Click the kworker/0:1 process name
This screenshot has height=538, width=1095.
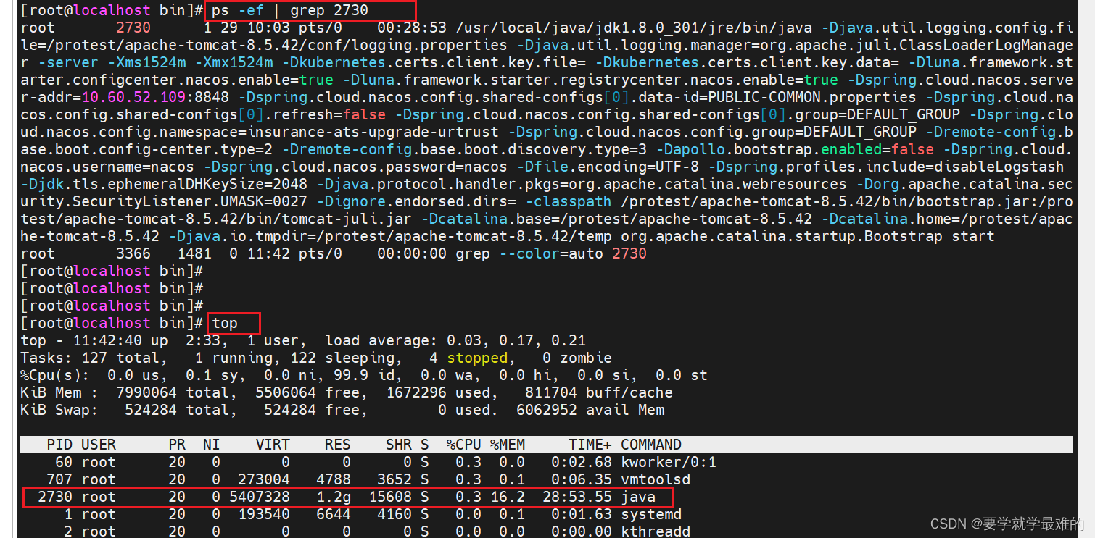(669, 462)
